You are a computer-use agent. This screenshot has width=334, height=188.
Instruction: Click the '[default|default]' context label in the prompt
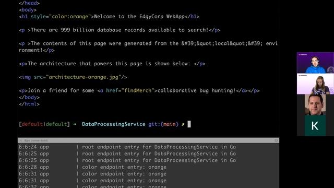click(44, 124)
